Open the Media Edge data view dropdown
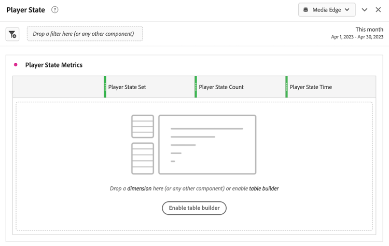This screenshot has height=246, width=389. (x=327, y=10)
